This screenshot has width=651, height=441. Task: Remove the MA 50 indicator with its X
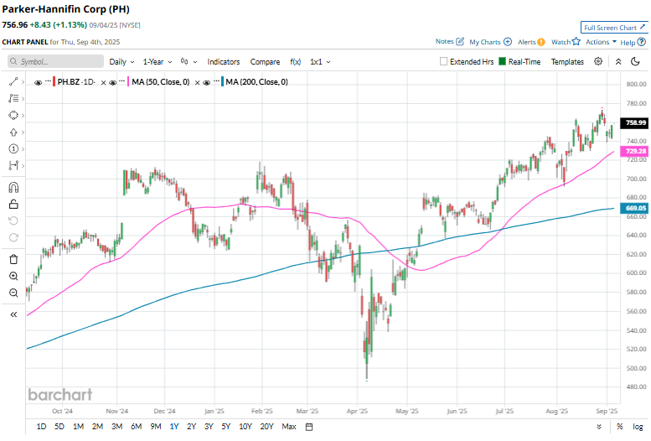197,83
